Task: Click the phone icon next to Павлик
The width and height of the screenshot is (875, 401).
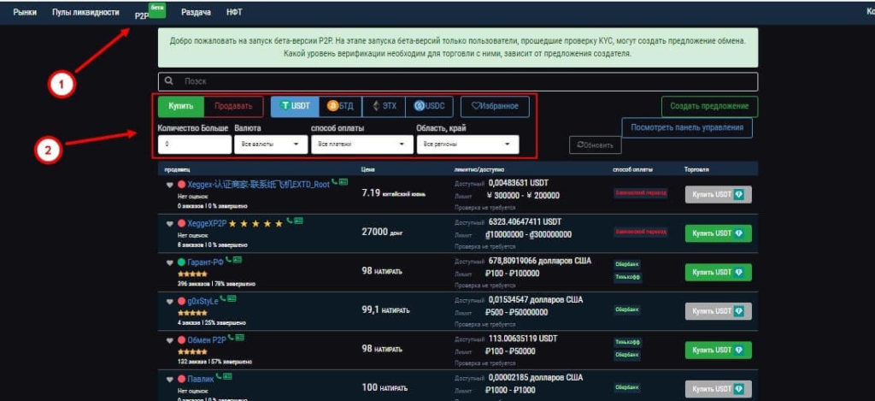Action: click(219, 376)
